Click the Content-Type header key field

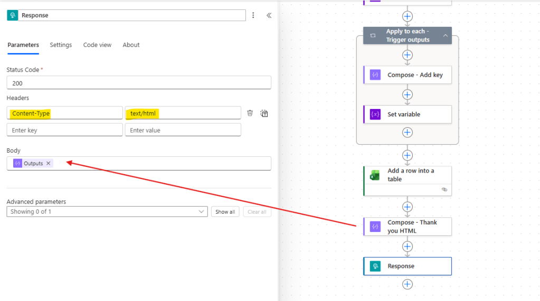[65, 113]
